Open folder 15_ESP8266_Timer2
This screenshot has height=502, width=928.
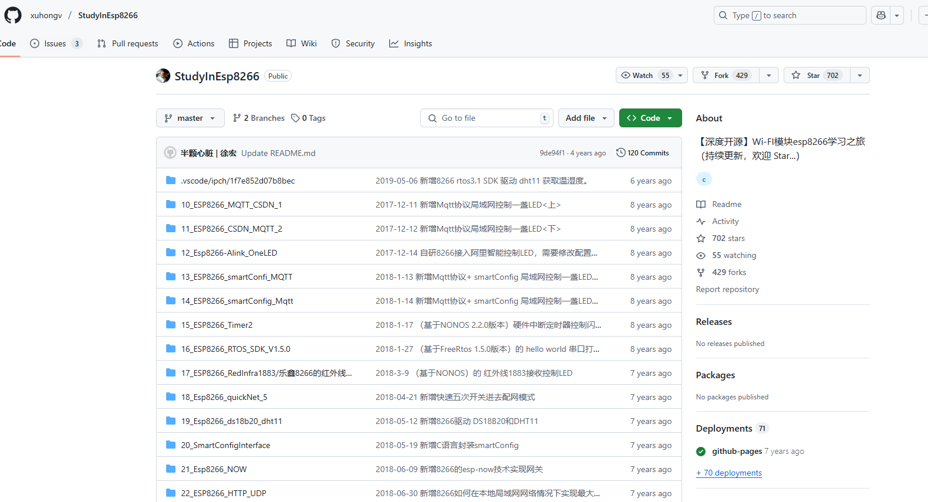217,325
